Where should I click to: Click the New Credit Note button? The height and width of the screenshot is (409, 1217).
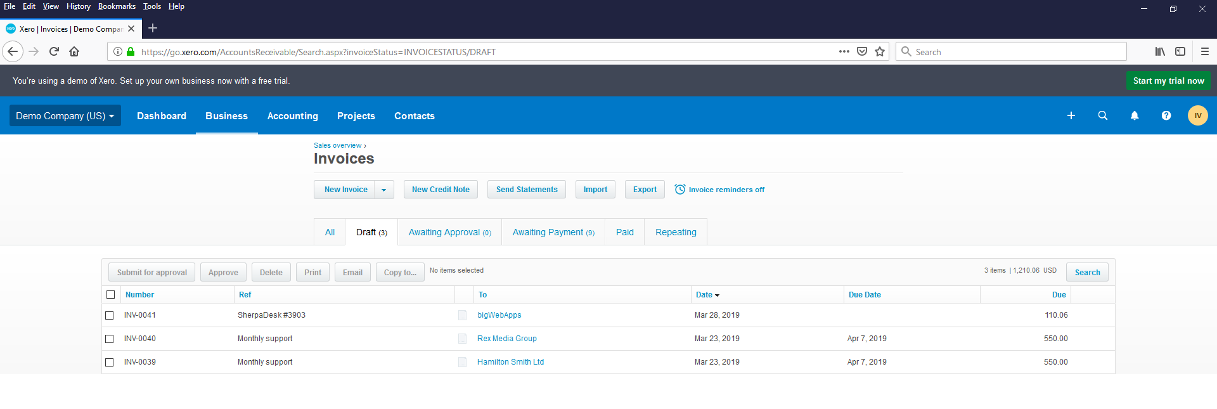[441, 190]
